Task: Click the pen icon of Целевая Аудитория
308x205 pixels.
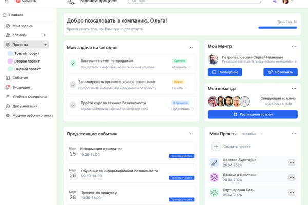Action: coord(214,162)
